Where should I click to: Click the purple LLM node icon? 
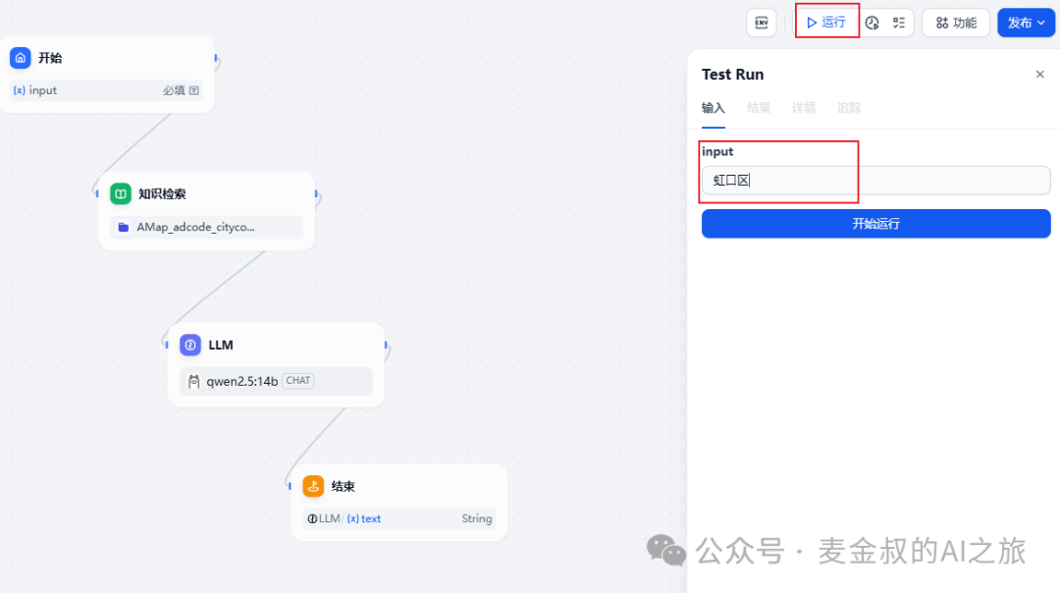point(190,345)
